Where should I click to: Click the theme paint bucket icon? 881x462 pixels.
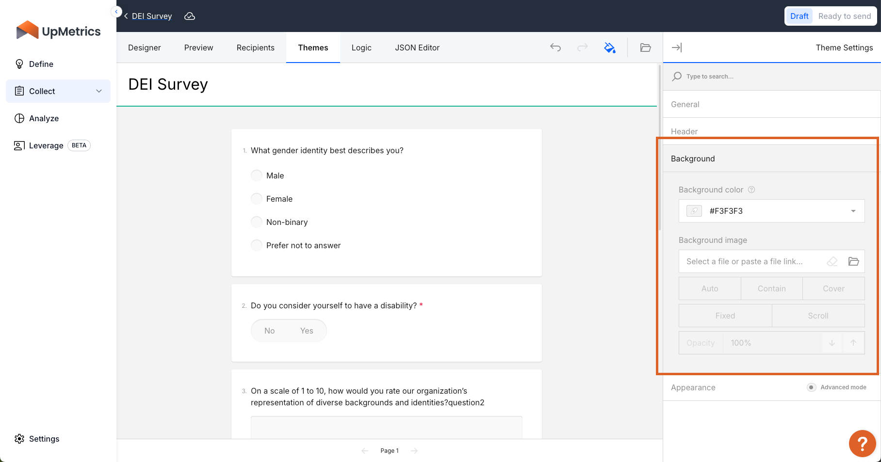[x=610, y=48]
